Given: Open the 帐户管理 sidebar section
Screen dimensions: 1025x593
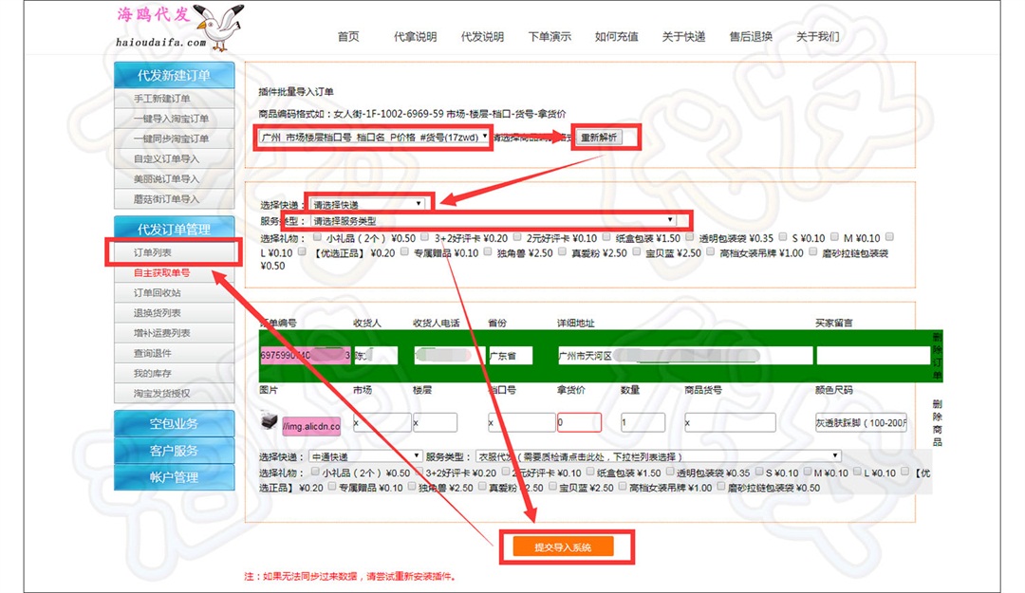Looking at the screenshot, I should (x=174, y=477).
